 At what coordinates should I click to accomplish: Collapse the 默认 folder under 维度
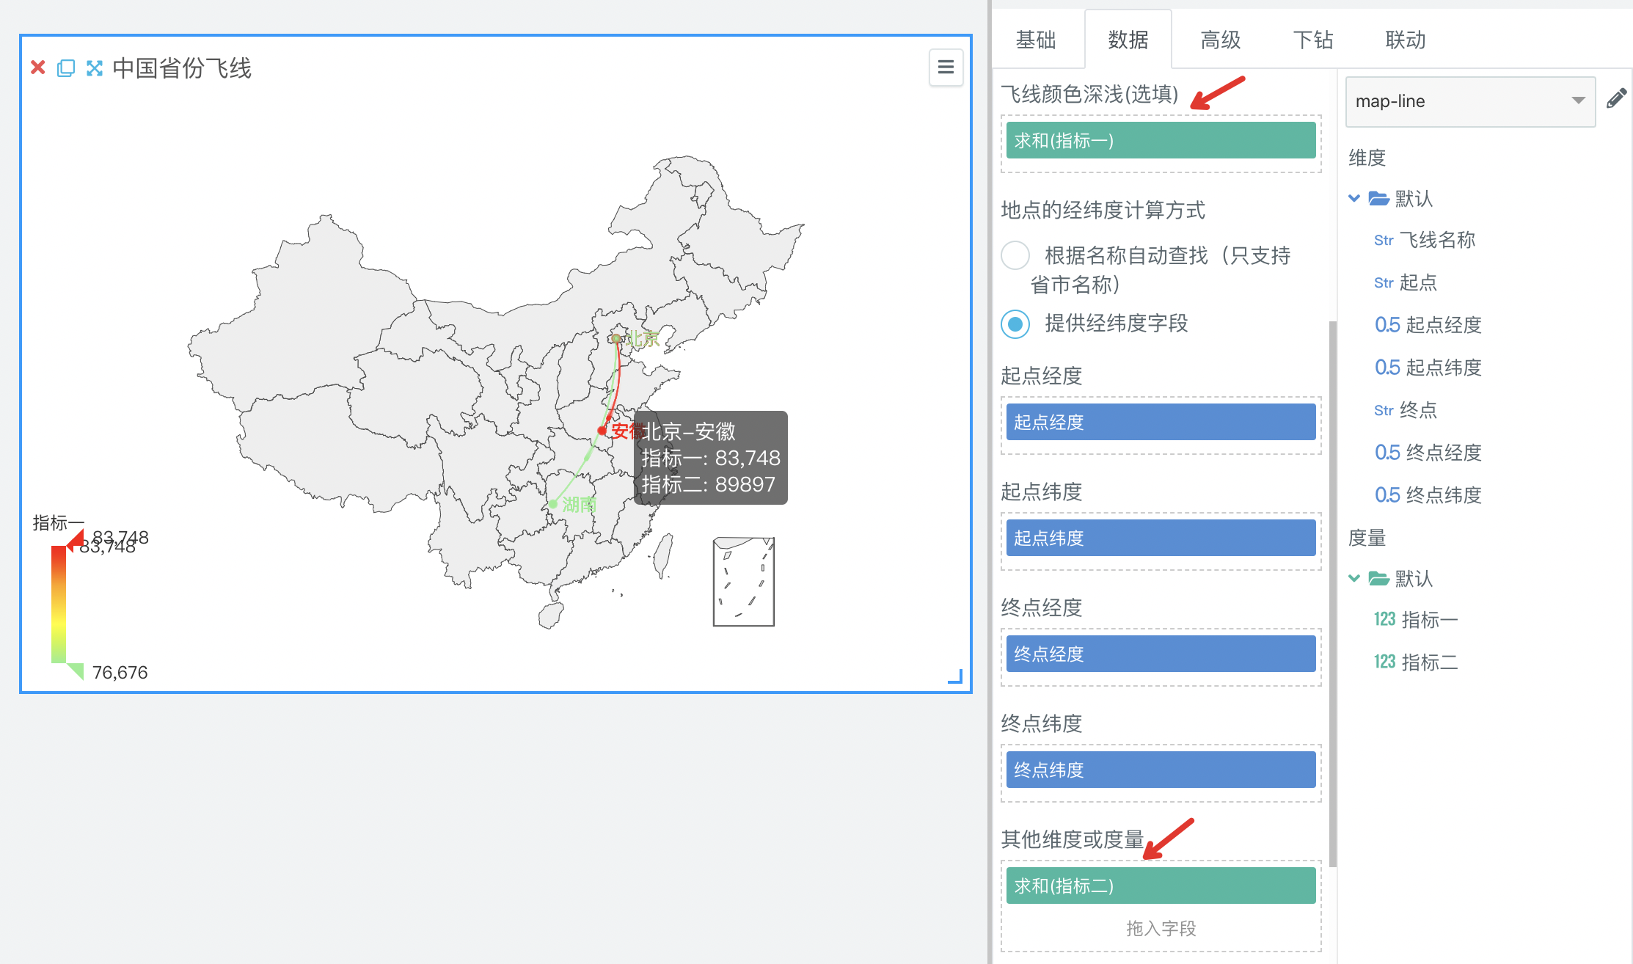click(x=1354, y=198)
